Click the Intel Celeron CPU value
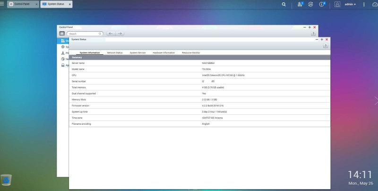 pyautogui.click(x=223, y=75)
